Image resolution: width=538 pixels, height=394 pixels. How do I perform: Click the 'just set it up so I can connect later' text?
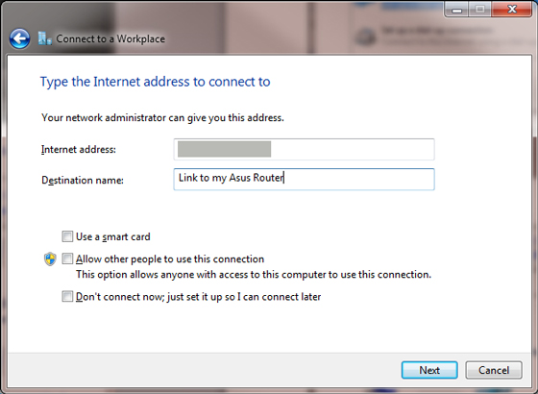click(x=244, y=297)
